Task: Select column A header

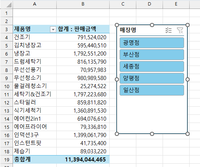Action: tap(34, 4)
